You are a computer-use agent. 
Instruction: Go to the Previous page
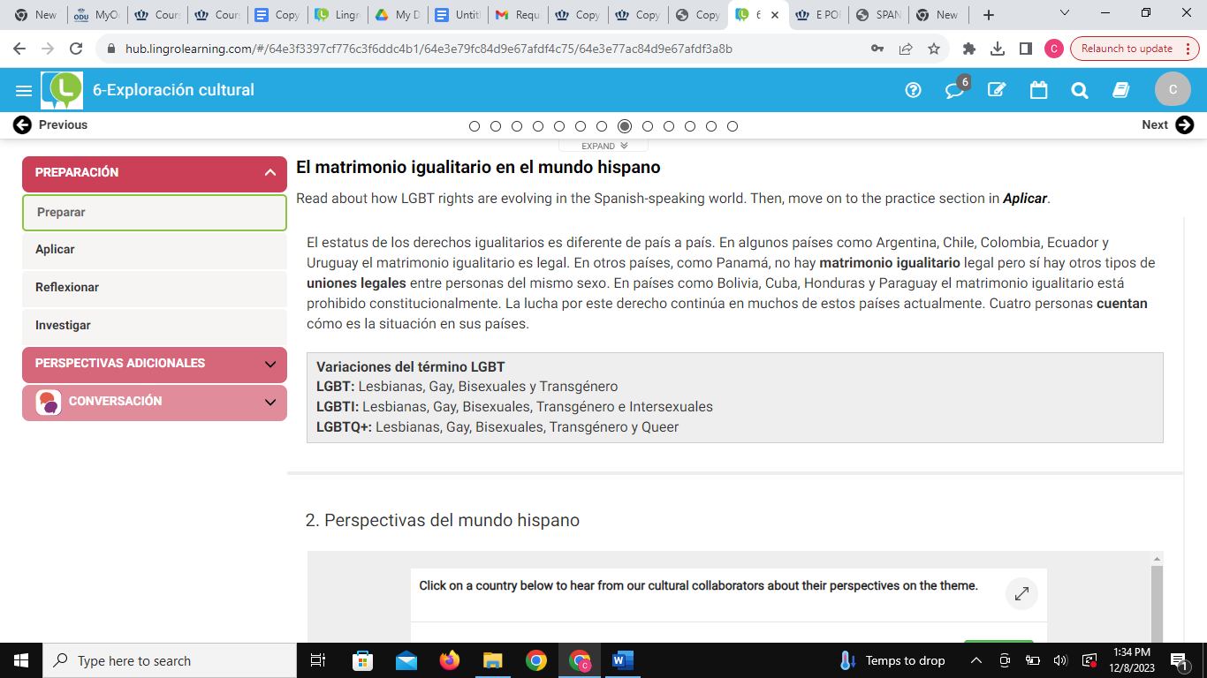click(x=50, y=125)
